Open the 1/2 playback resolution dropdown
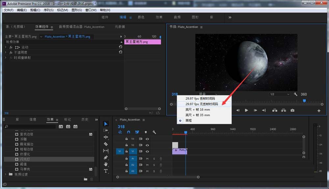This screenshot has width=329, height=189. pyautogui.click(x=280, y=94)
